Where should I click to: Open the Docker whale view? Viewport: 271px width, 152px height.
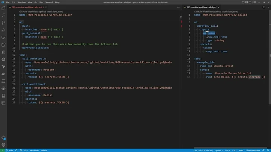3,74
